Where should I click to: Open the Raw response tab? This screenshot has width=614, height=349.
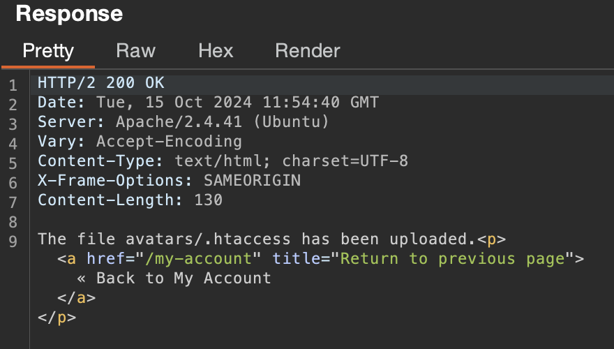coord(135,51)
